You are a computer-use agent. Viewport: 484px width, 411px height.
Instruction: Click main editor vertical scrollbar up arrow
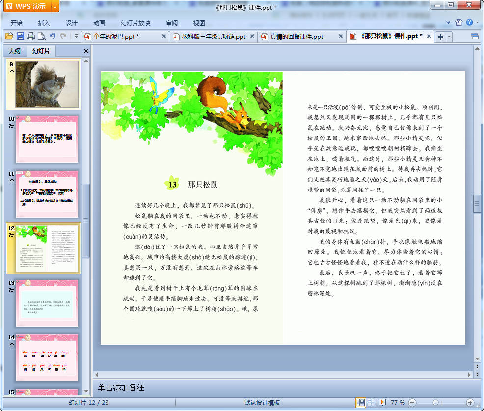(x=477, y=49)
